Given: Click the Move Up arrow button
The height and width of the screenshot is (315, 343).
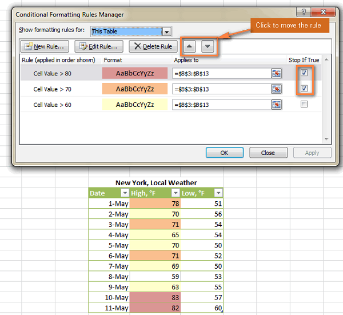Looking at the screenshot, I should 190,46.
